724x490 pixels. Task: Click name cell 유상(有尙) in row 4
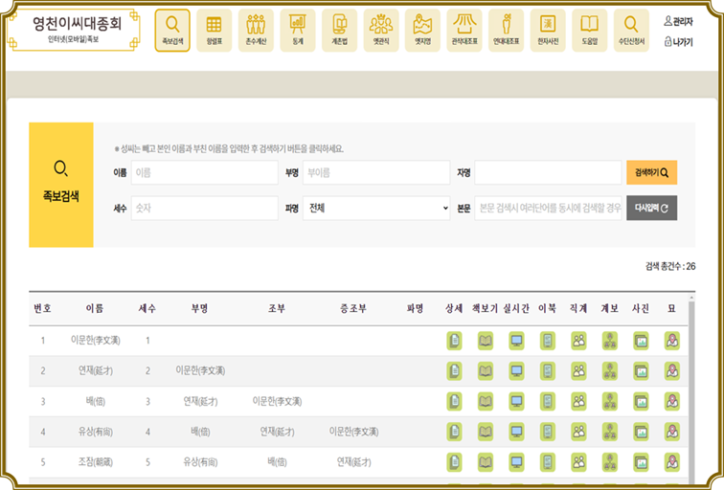tap(95, 432)
